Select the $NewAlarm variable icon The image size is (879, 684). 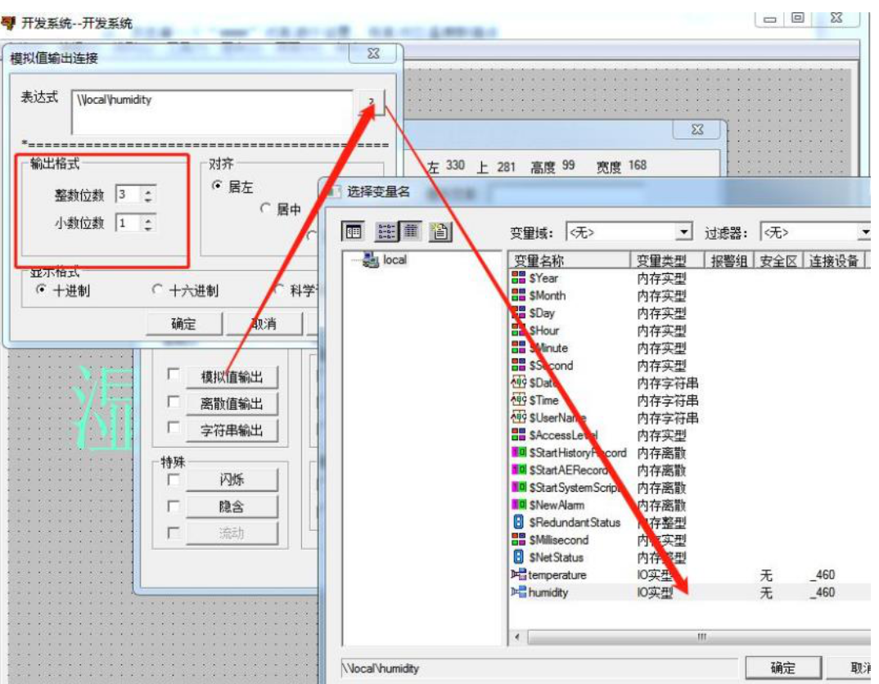pos(519,504)
